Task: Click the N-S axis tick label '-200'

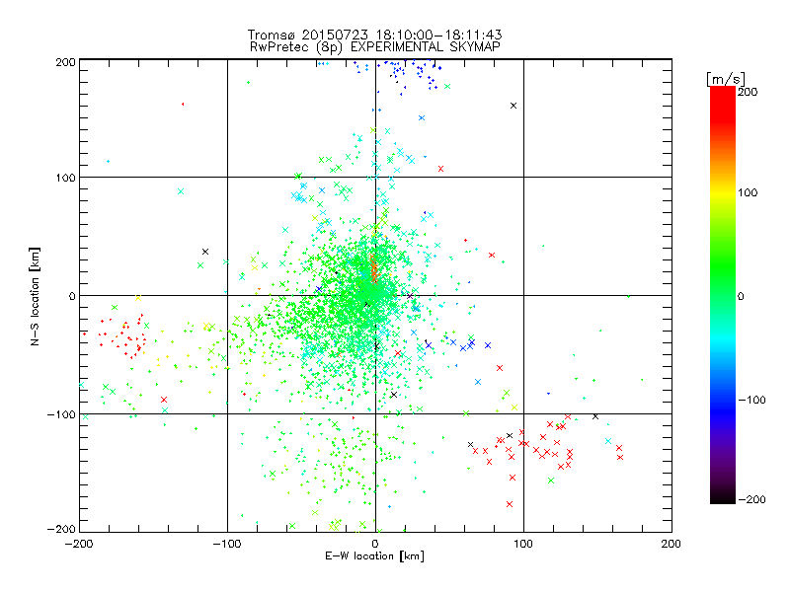Action: [x=61, y=529]
